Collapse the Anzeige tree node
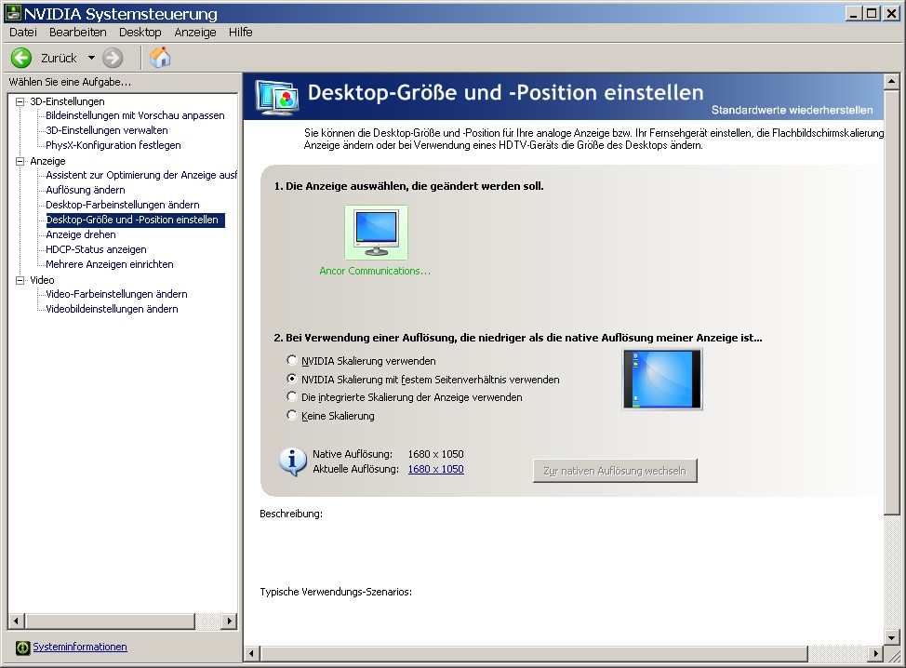The image size is (906, 668). 20,161
